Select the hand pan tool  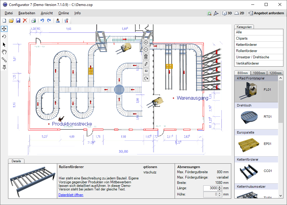(4, 52)
